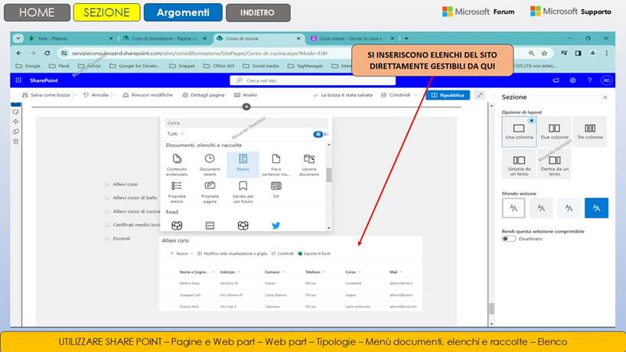626x352 pixels.
Task: Open the Indirizzo column dropdown
Action: [239, 272]
